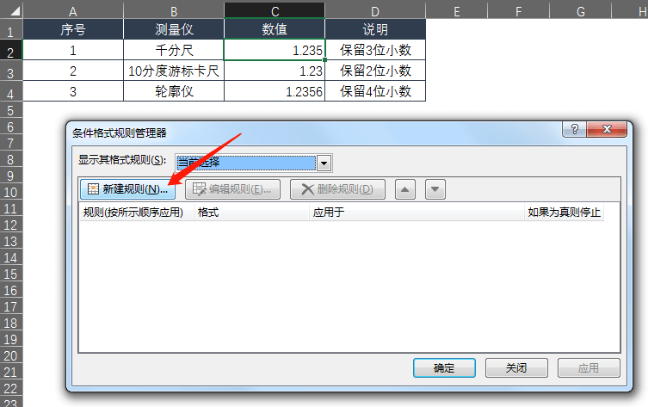Select column G header

coord(581,10)
